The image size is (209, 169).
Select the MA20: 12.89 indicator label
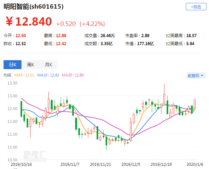[x=73, y=75]
